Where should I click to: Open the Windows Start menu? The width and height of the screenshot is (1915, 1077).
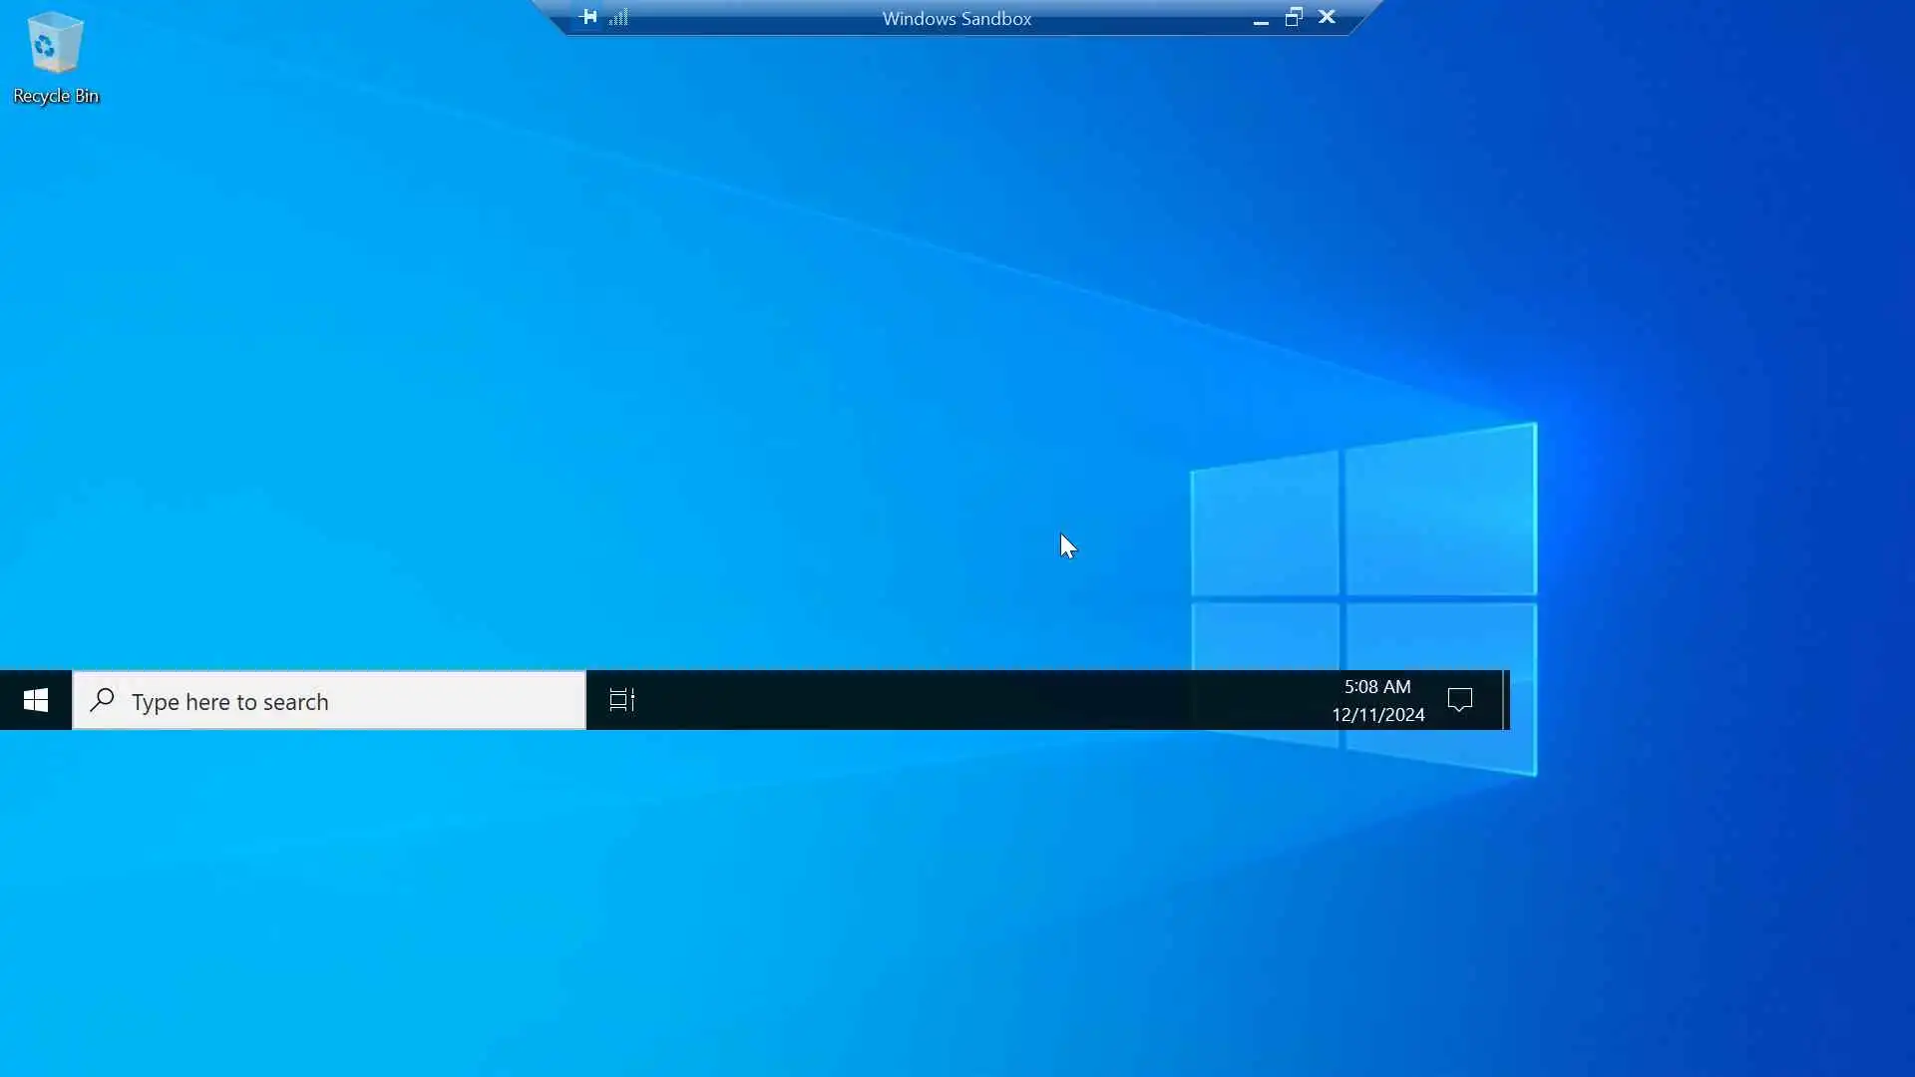pos(36,700)
